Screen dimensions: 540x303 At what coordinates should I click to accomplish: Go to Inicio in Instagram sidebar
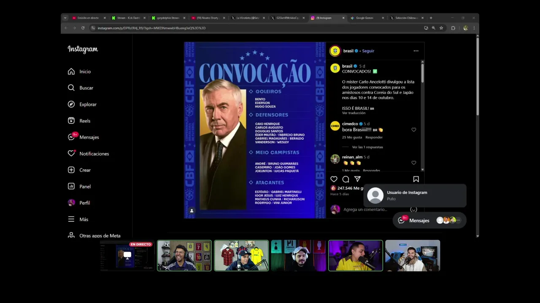pyautogui.click(x=79, y=72)
